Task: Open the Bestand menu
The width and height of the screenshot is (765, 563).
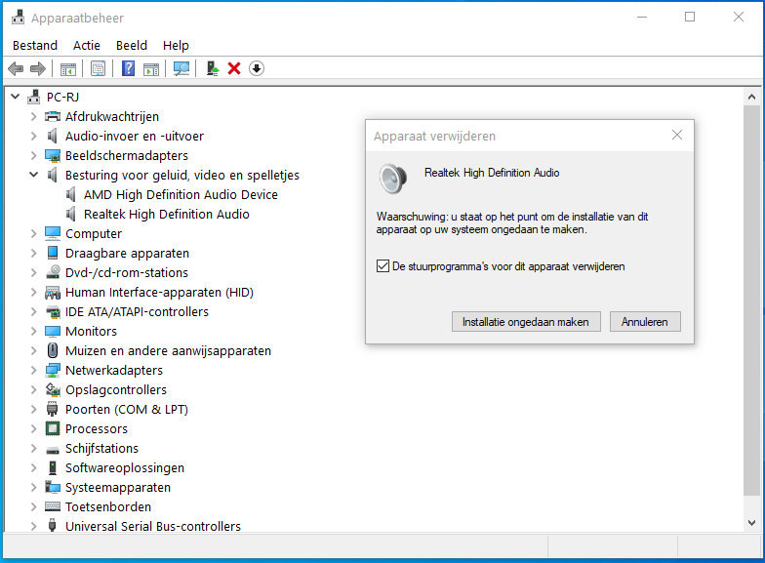Action: (35, 45)
